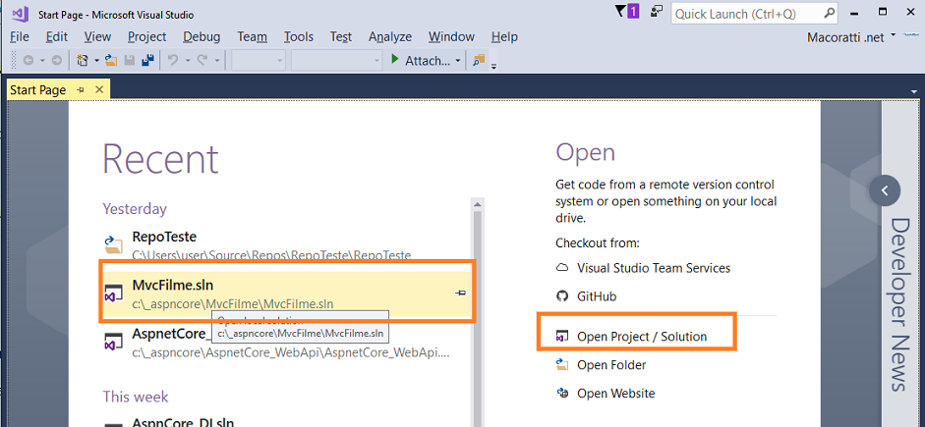The height and width of the screenshot is (427, 925).
Task: Click the Visual Studio Team Services link
Action: (x=654, y=268)
